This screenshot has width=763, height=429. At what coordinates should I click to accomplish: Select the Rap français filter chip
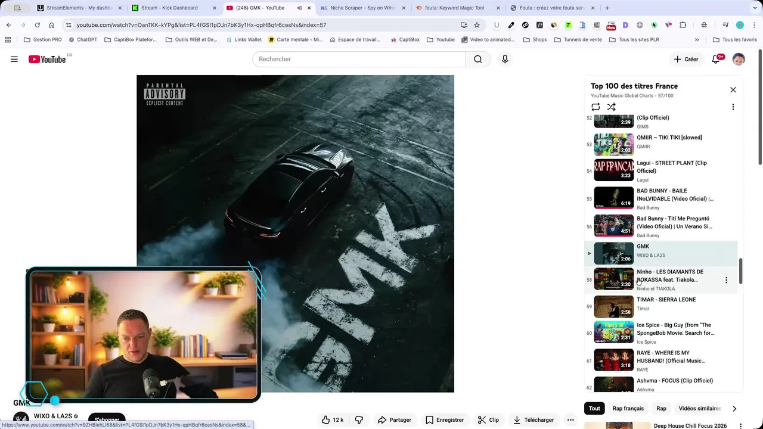click(628, 409)
